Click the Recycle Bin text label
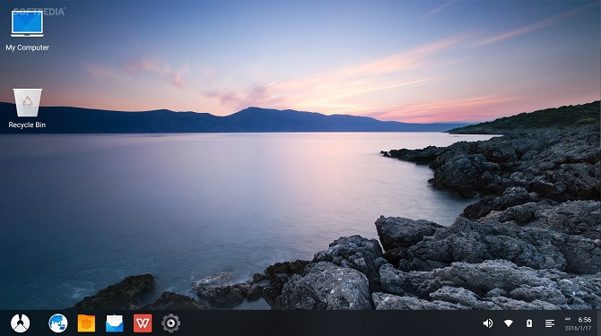 coord(27,125)
